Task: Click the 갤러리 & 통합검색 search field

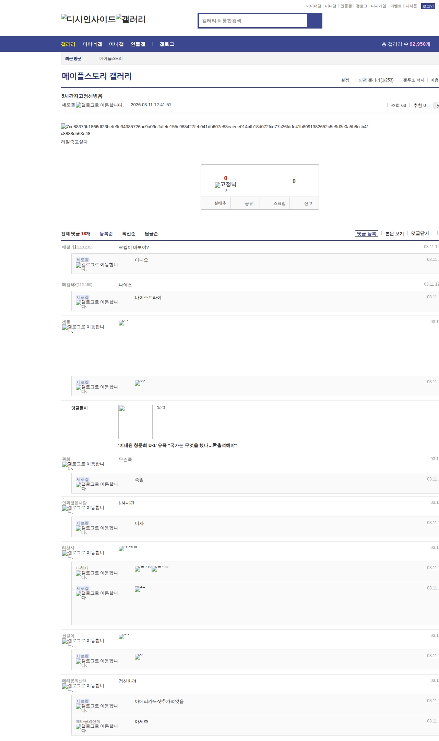Action: [x=253, y=21]
